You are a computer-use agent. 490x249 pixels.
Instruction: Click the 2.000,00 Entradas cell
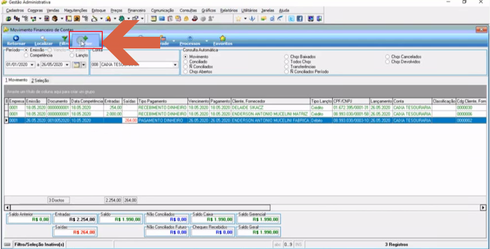coord(113,114)
